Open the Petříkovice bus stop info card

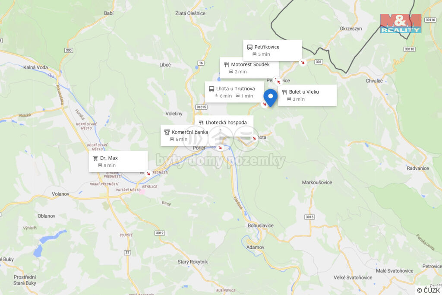[x=273, y=50]
